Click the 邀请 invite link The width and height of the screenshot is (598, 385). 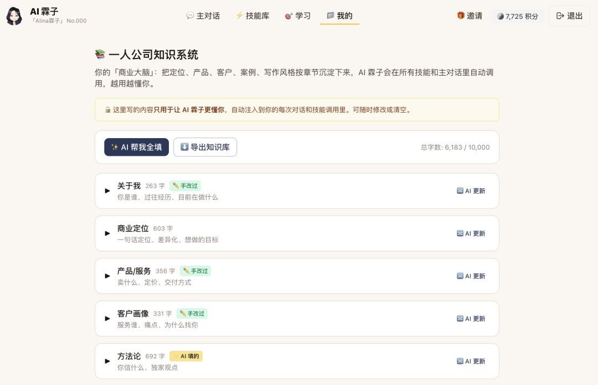pyautogui.click(x=470, y=15)
